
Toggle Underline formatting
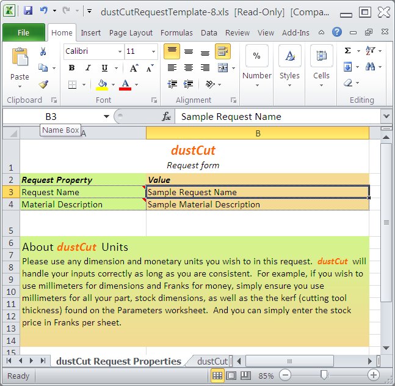pyautogui.click(x=104, y=68)
